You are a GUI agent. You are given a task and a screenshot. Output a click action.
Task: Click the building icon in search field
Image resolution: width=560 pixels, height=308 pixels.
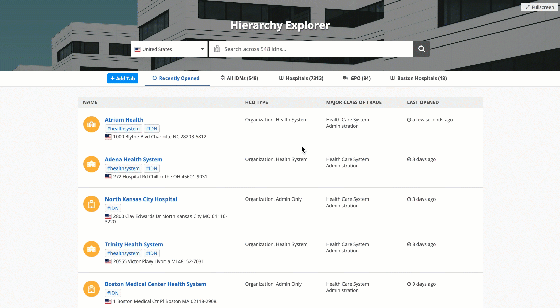(217, 49)
